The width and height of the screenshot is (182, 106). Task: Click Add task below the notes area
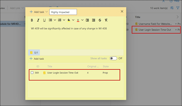pos(37,59)
